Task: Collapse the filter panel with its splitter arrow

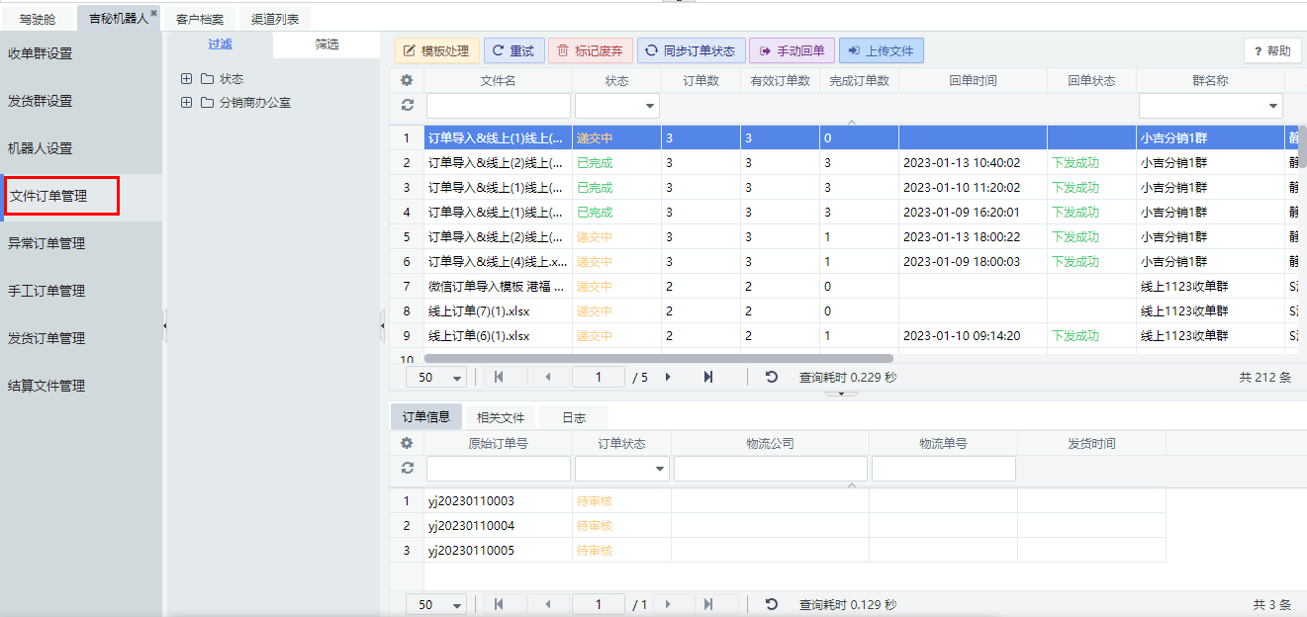Action: (x=382, y=325)
